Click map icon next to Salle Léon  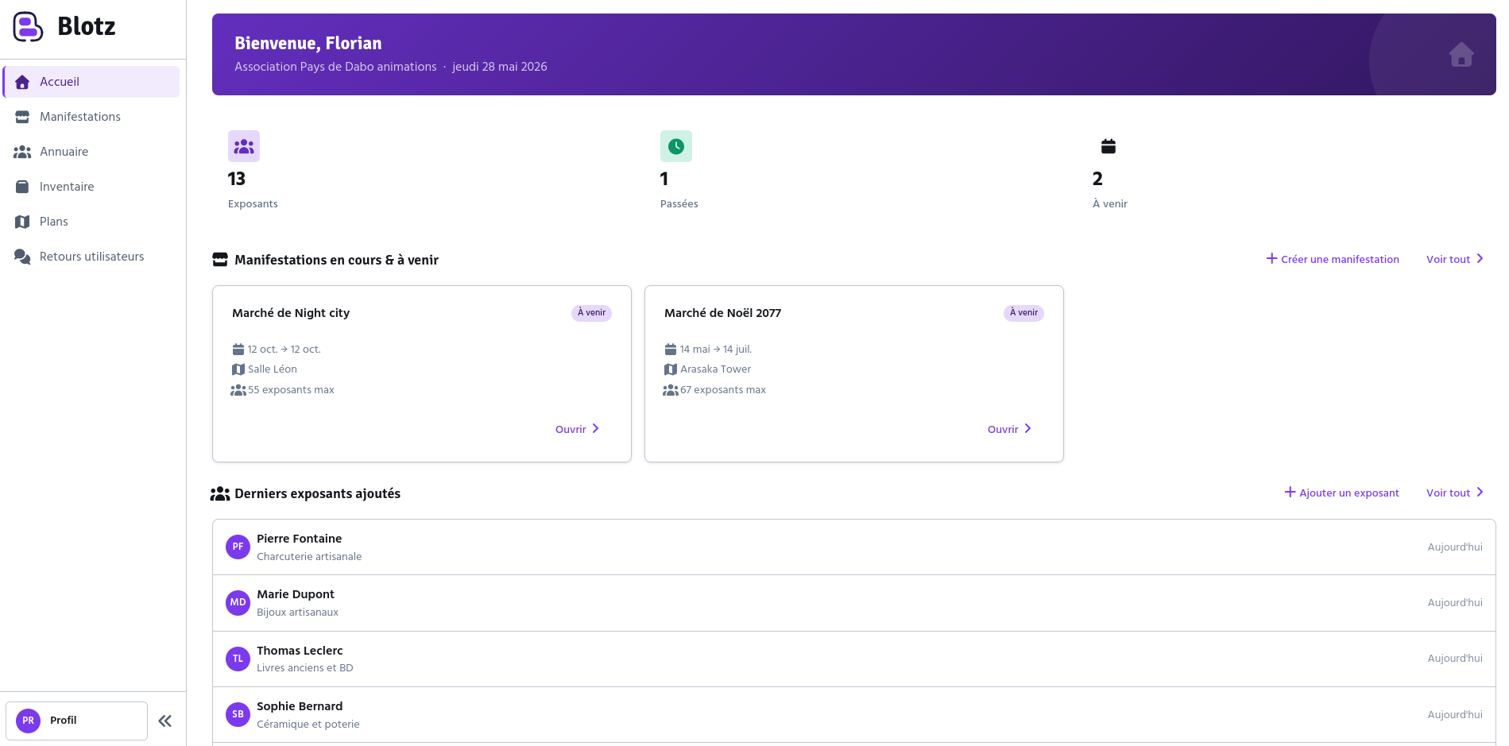click(238, 369)
